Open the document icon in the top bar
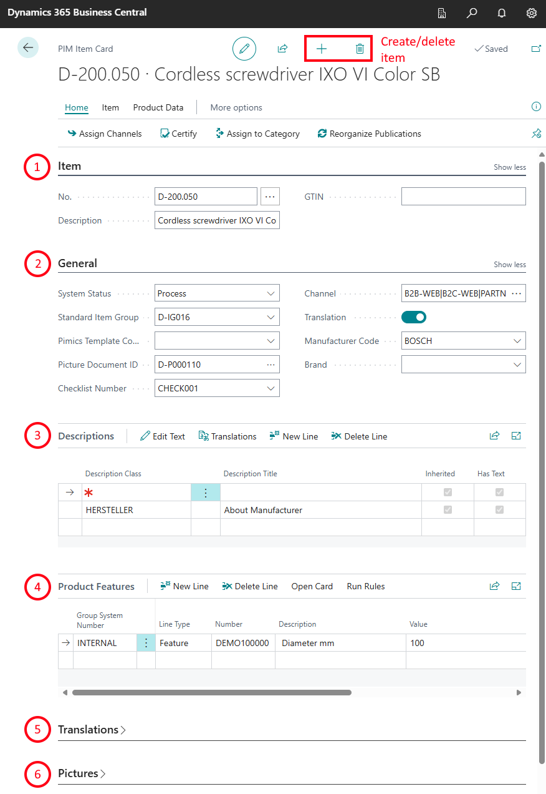This screenshot has width=546, height=794. (x=442, y=12)
